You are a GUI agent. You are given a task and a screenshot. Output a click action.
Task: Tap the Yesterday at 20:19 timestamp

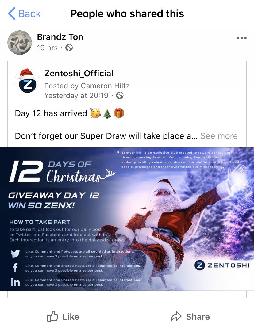pos(76,96)
